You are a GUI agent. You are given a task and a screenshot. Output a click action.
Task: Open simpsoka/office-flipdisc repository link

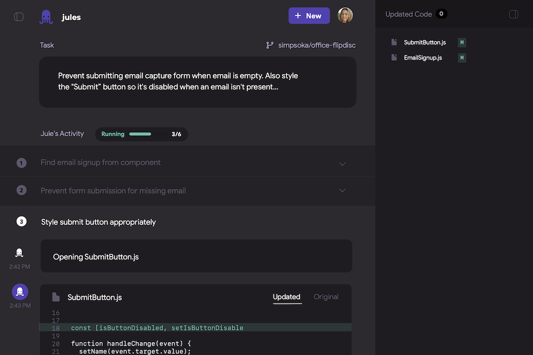click(x=317, y=45)
